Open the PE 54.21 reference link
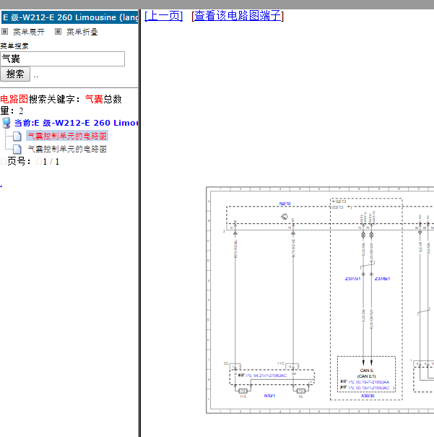The image size is (434, 437). (x=266, y=376)
